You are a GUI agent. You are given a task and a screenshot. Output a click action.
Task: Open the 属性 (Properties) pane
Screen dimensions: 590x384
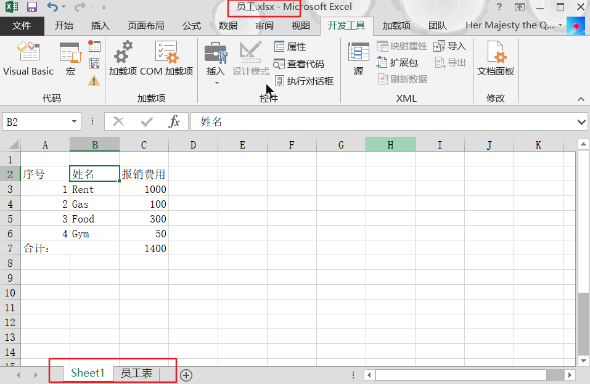[287, 46]
